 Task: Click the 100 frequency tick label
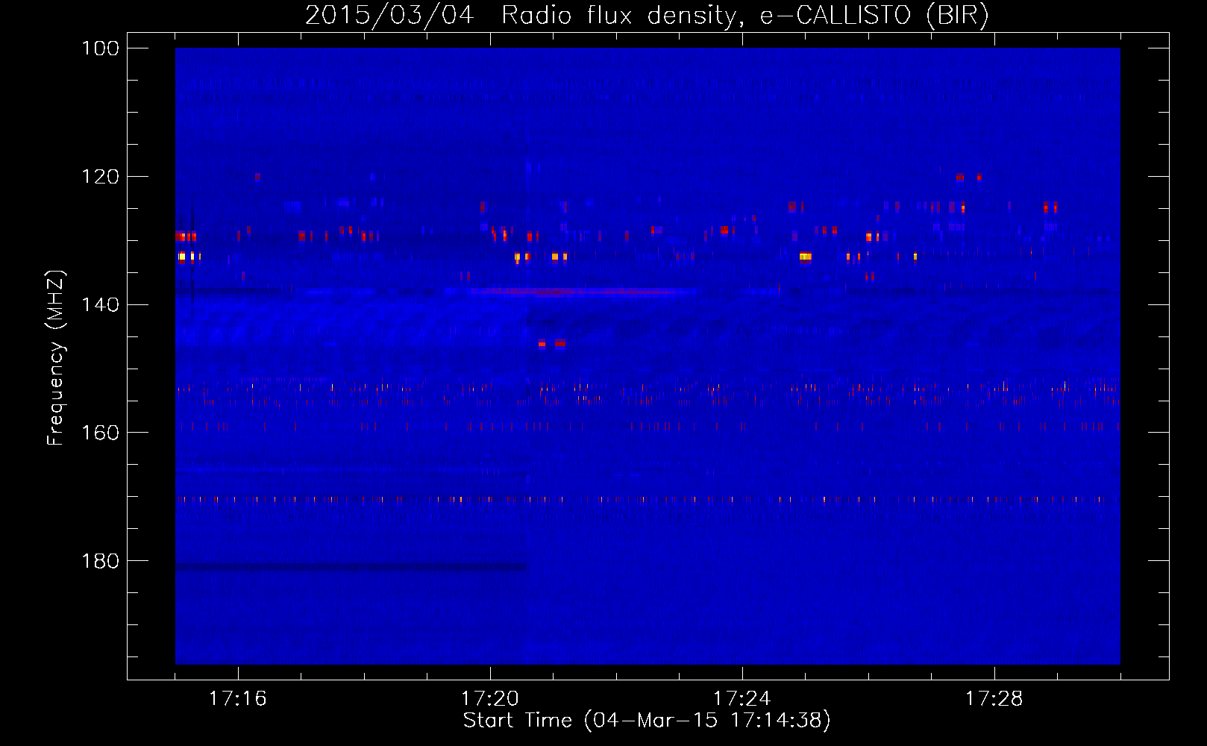[100, 48]
